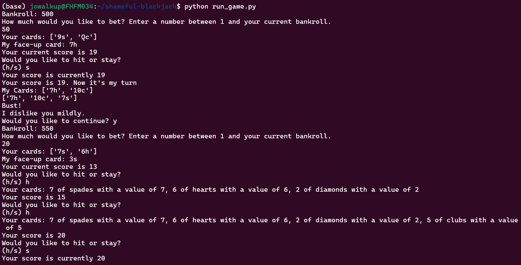The image size is (521, 265).
Task: Click the 'Your score is 15' line
Action: (x=34, y=197)
